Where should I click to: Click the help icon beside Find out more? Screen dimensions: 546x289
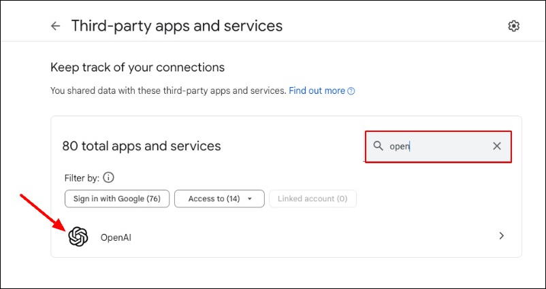(351, 91)
